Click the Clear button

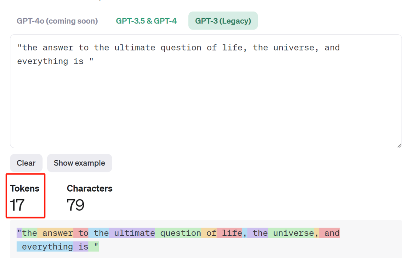pyautogui.click(x=26, y=163)
